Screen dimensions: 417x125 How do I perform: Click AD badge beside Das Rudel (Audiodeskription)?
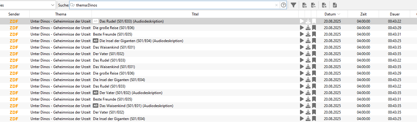click(x=96, y=21)
